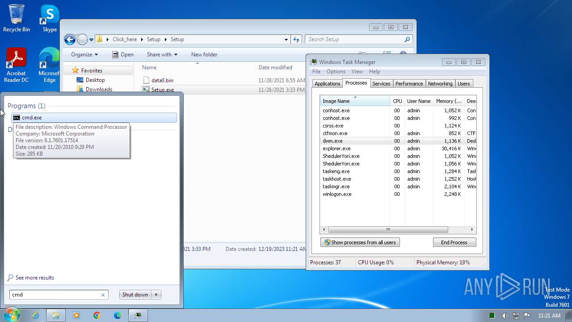Click the refresh icon beside the address bar
Screen dimensions: 572x322
[x=296, y=39]
